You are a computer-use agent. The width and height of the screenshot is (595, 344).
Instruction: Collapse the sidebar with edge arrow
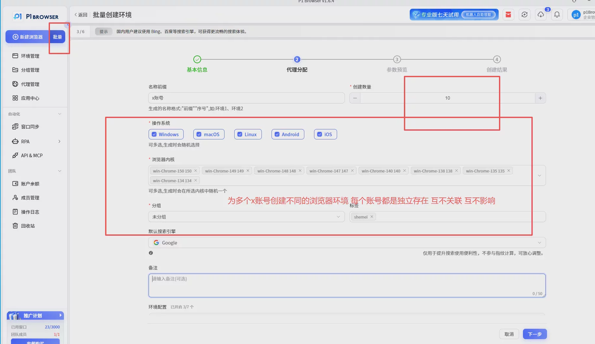click(68, 24)
